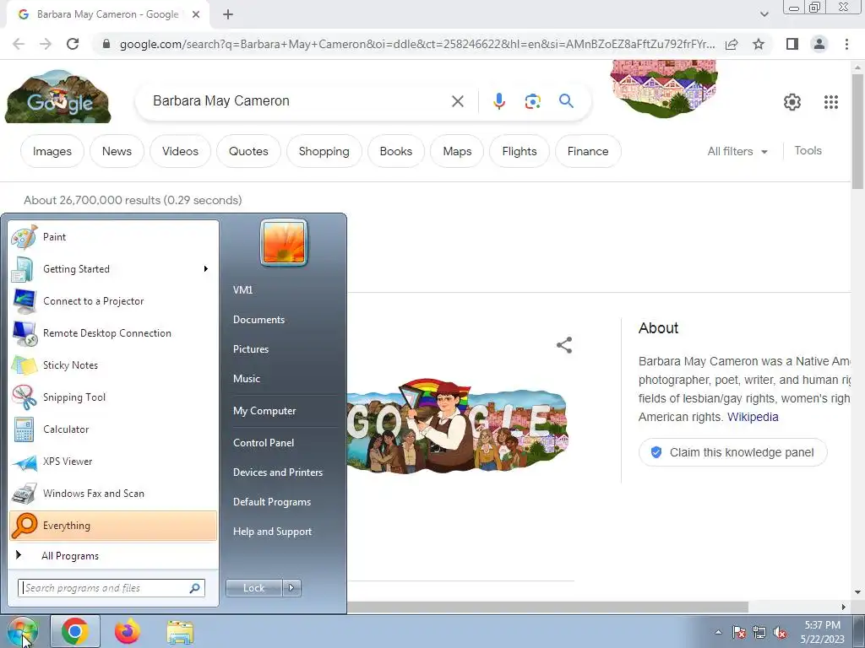865x648 pixels.
Task: Open Calculator from the Start menu
Action: click(113, 429)
